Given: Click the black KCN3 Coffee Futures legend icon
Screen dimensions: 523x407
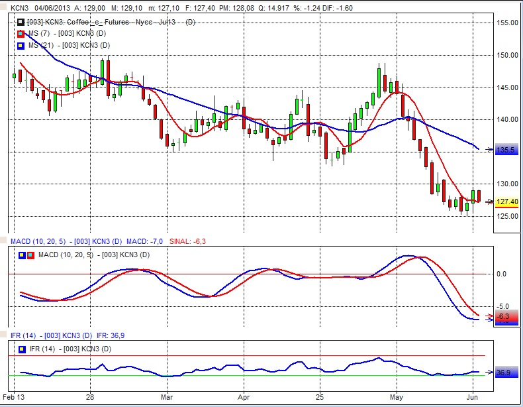Looking at the screenshot, I should click(20, 23).
